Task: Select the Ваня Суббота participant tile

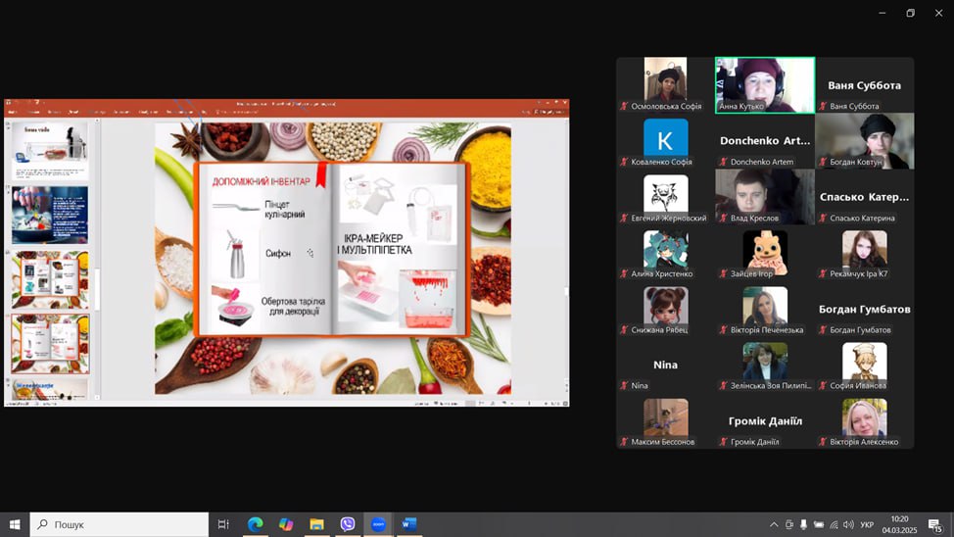Action: [864, 85]
